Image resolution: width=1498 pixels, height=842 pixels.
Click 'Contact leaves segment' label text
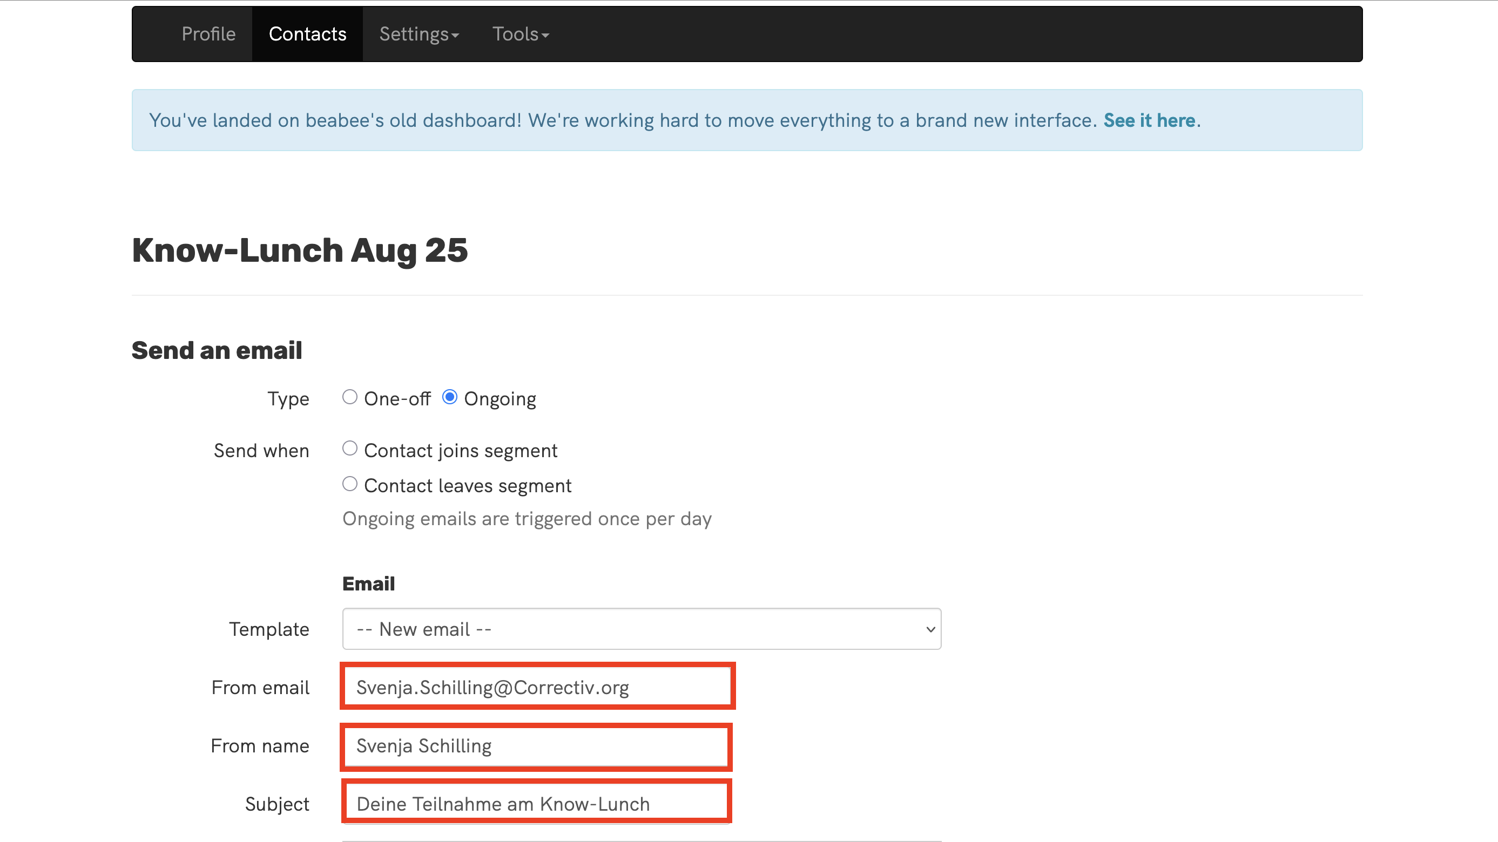click(x=468, y=486)
